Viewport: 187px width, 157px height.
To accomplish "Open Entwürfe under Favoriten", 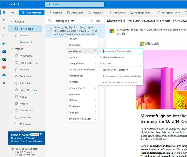I will click(x=25, y=35).
